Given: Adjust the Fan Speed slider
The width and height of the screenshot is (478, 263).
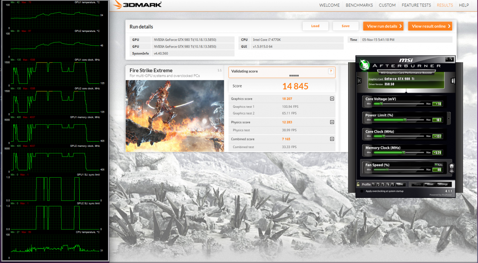Looking at the screenshot, I should point(399,170).
